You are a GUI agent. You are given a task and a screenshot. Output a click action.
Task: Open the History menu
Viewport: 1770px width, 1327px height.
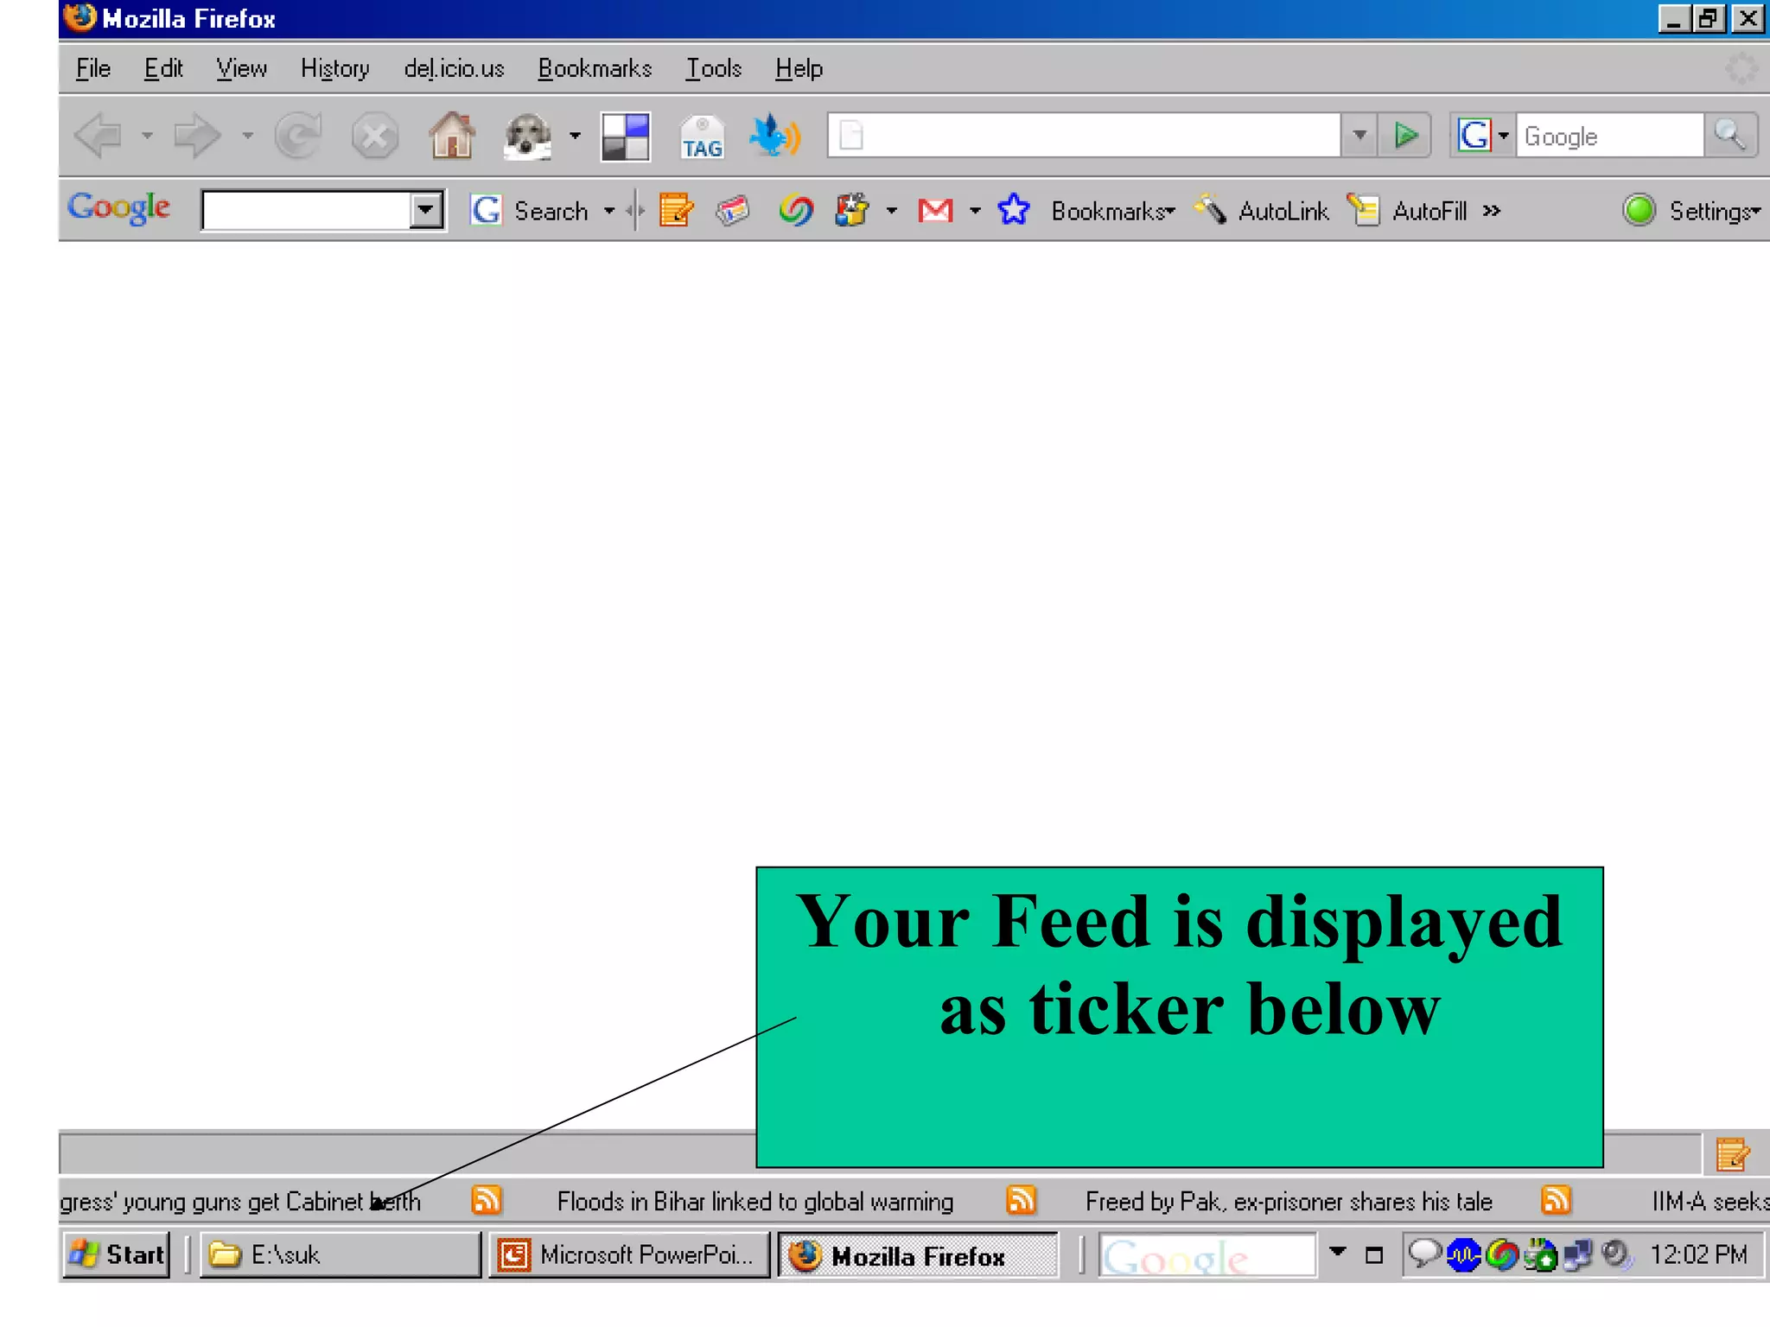pyautogui.click(x=334, y=68)
